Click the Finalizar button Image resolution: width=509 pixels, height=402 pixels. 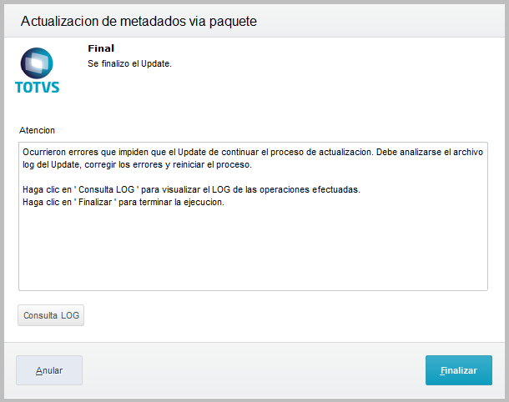tap(459, 370)
